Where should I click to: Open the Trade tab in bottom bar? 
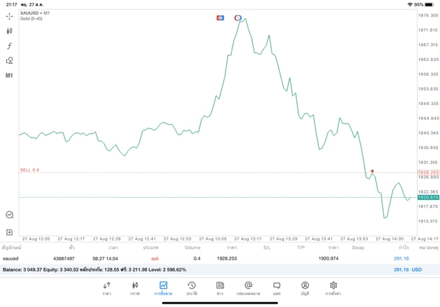(163, 288)
